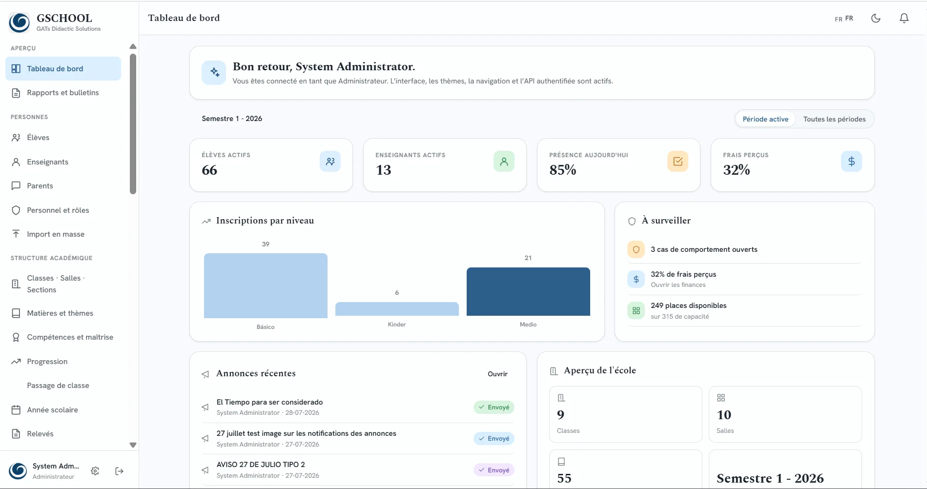
Task: Open announcement El Tiempo para ser considerado
Action: [x=358, y=407]
